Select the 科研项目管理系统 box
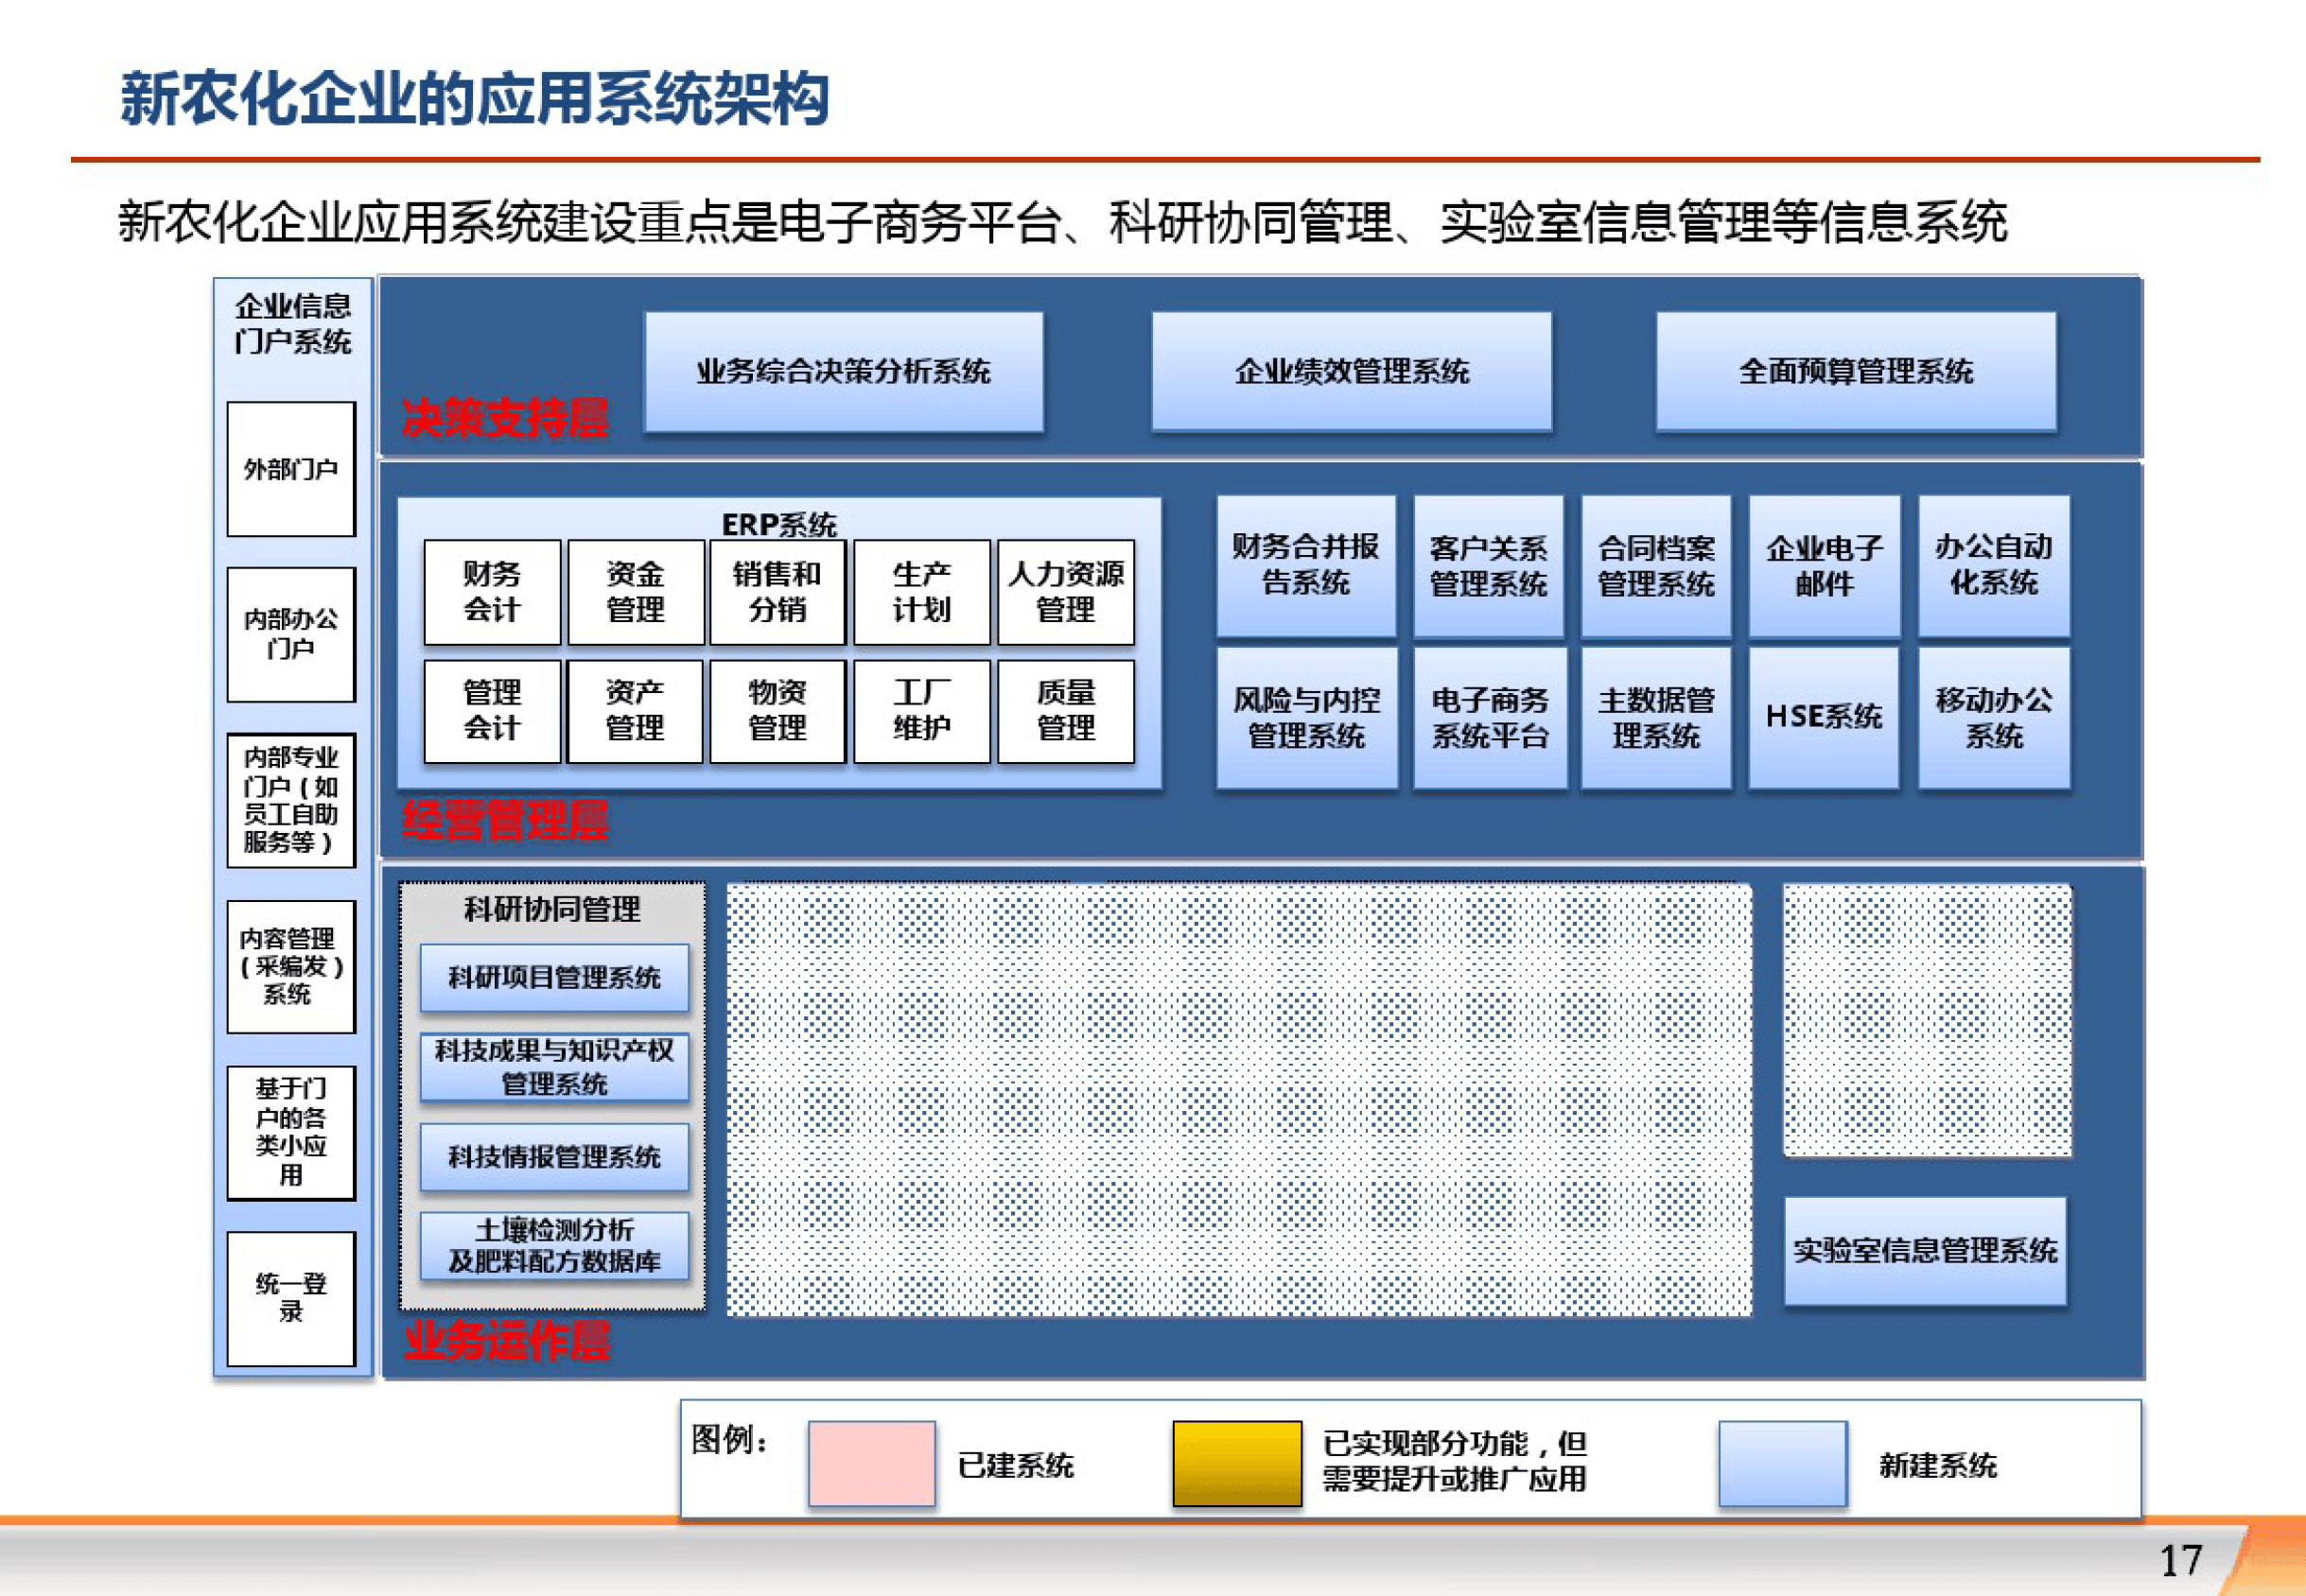This screenshot has width=2306, height=1596. [554, 977]
